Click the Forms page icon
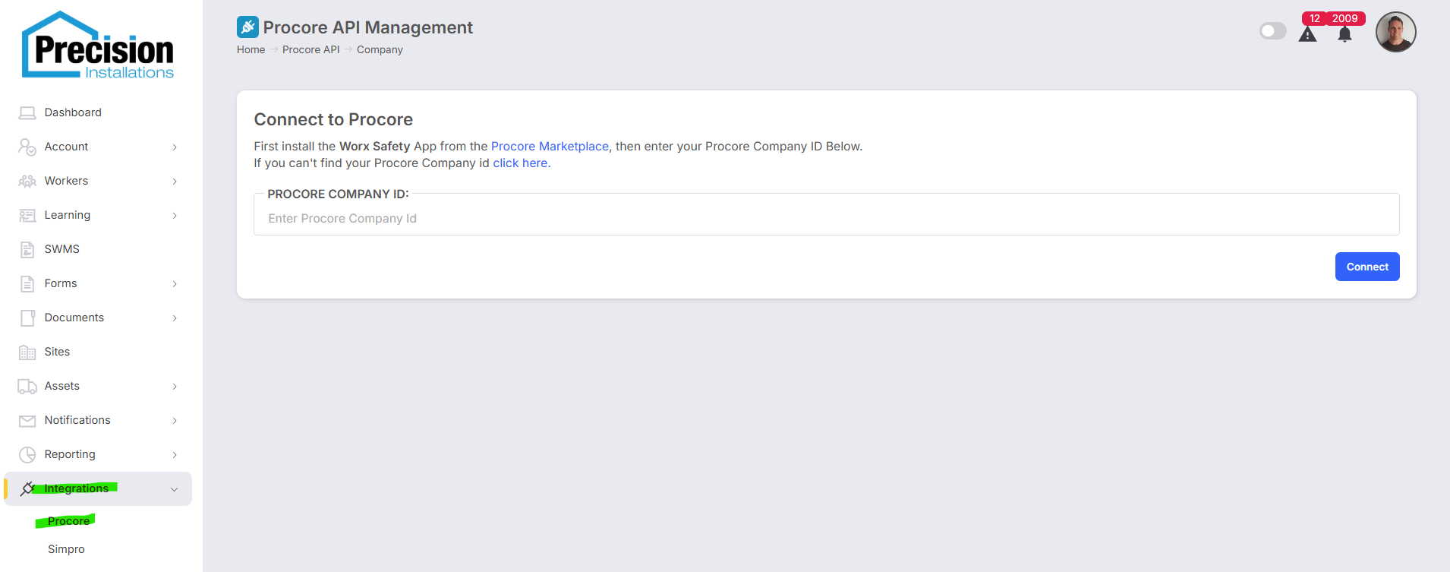 [x=27, y=284]
